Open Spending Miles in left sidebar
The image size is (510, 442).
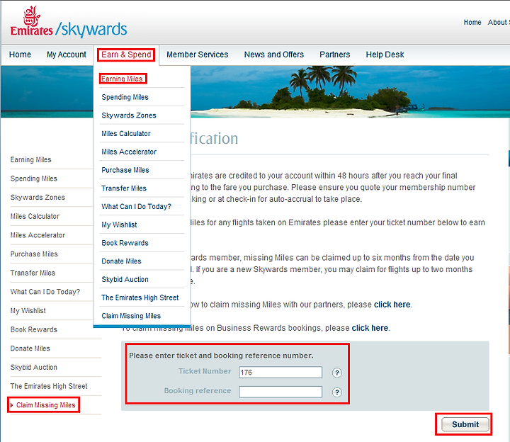click(x=34, y=178)
